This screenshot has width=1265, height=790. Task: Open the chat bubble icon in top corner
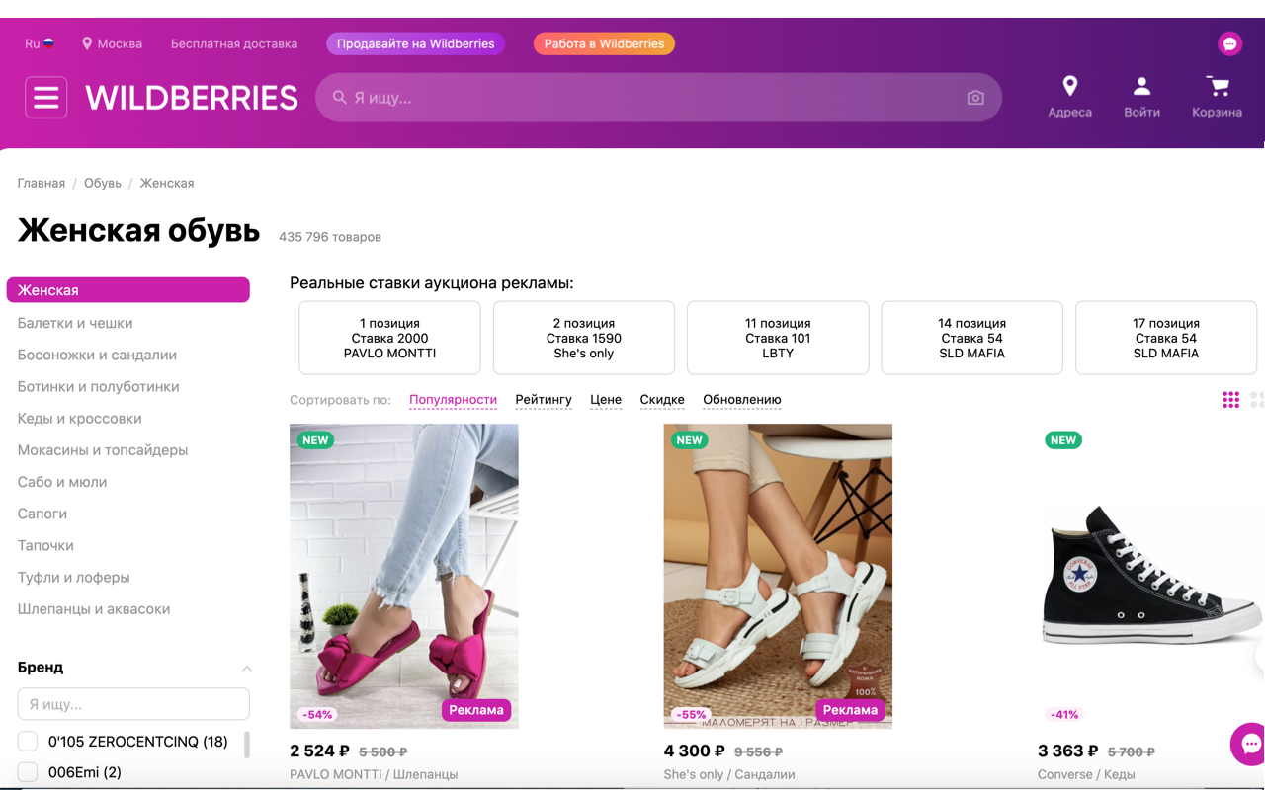pos(1229,43)
